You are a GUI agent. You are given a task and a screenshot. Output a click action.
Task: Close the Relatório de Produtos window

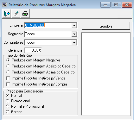[x=127, y=5]
